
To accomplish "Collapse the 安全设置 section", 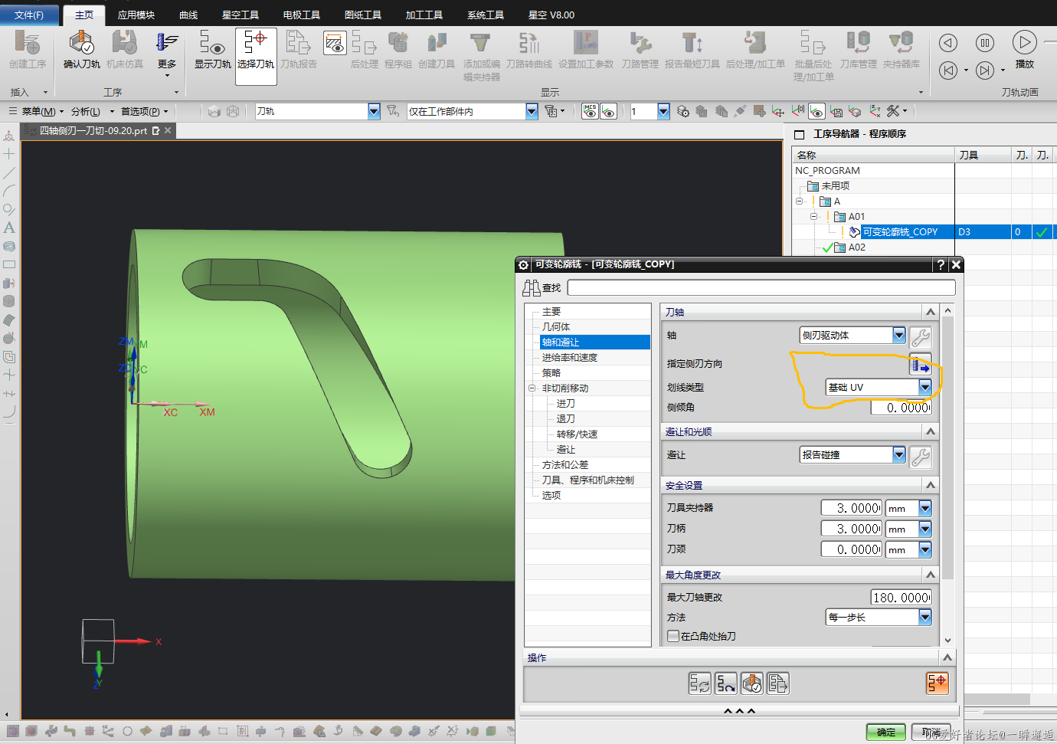I will pyautogui.click(x=931, y=485).
